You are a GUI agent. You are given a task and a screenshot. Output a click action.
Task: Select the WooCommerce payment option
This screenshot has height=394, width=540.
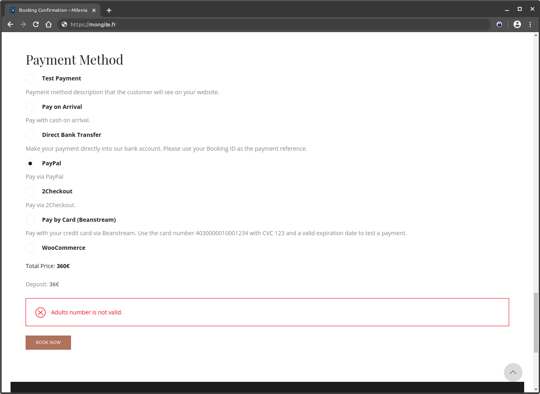(x=30, y=248)
